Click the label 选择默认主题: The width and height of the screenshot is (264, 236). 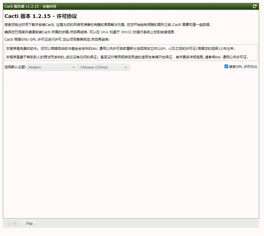pos(15,67)
